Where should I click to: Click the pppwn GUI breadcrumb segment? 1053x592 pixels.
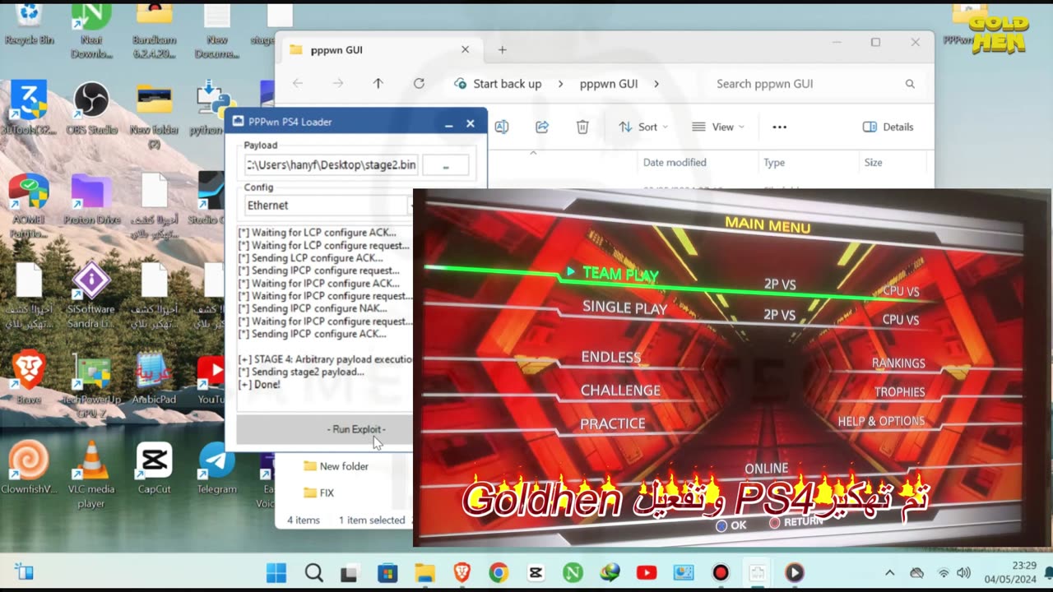(609, 84)
